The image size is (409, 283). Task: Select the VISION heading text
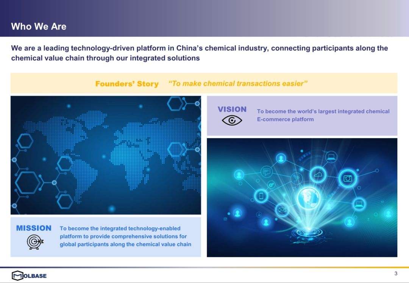[232, 109]
